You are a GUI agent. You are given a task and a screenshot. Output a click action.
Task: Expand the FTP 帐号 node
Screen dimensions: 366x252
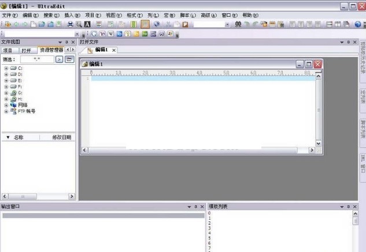(6, 112)
